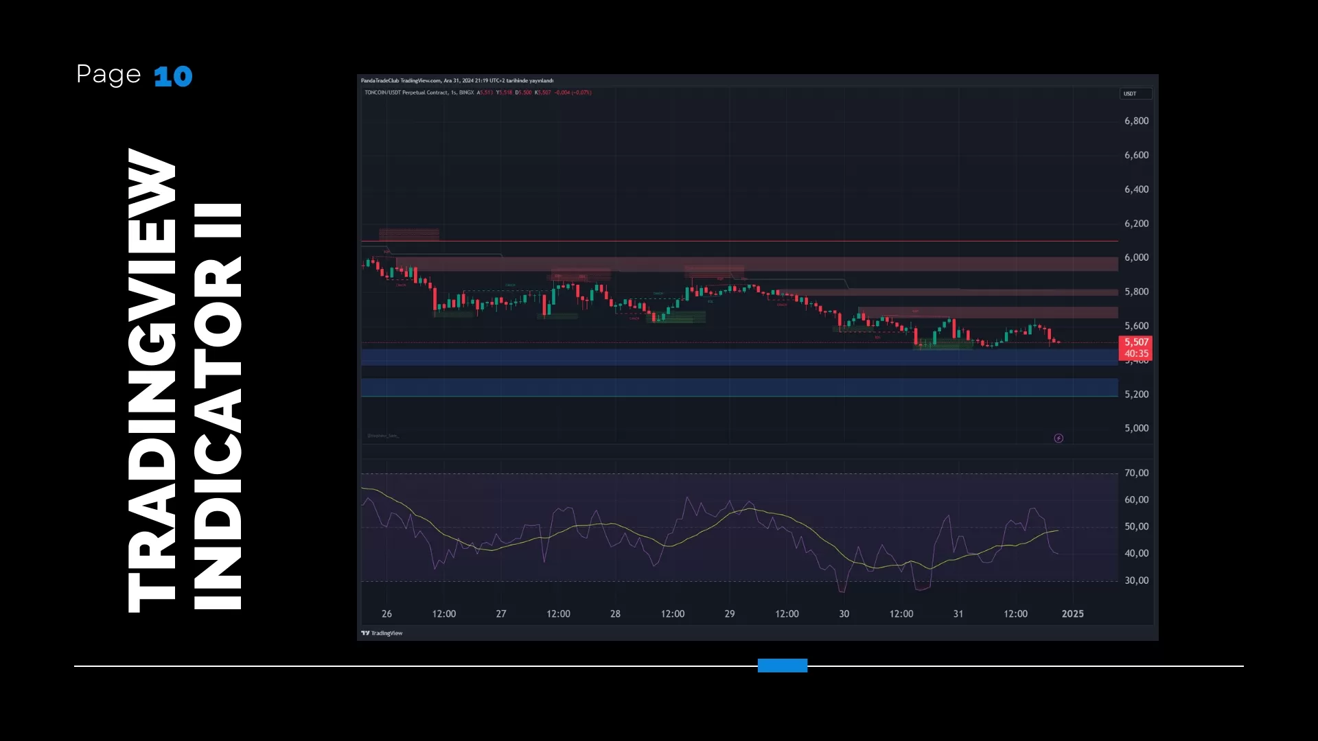Click the 40:35 countdown timer
Image resolution: width=1318 pixels, height=741 pixels.
tap(1135, 353)
